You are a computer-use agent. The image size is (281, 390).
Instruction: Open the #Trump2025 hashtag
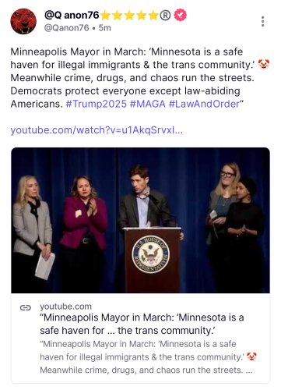tap(97, 104)
